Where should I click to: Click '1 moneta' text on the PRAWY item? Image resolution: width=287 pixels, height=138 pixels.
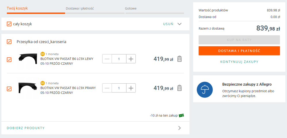click(x=52, y=83)
